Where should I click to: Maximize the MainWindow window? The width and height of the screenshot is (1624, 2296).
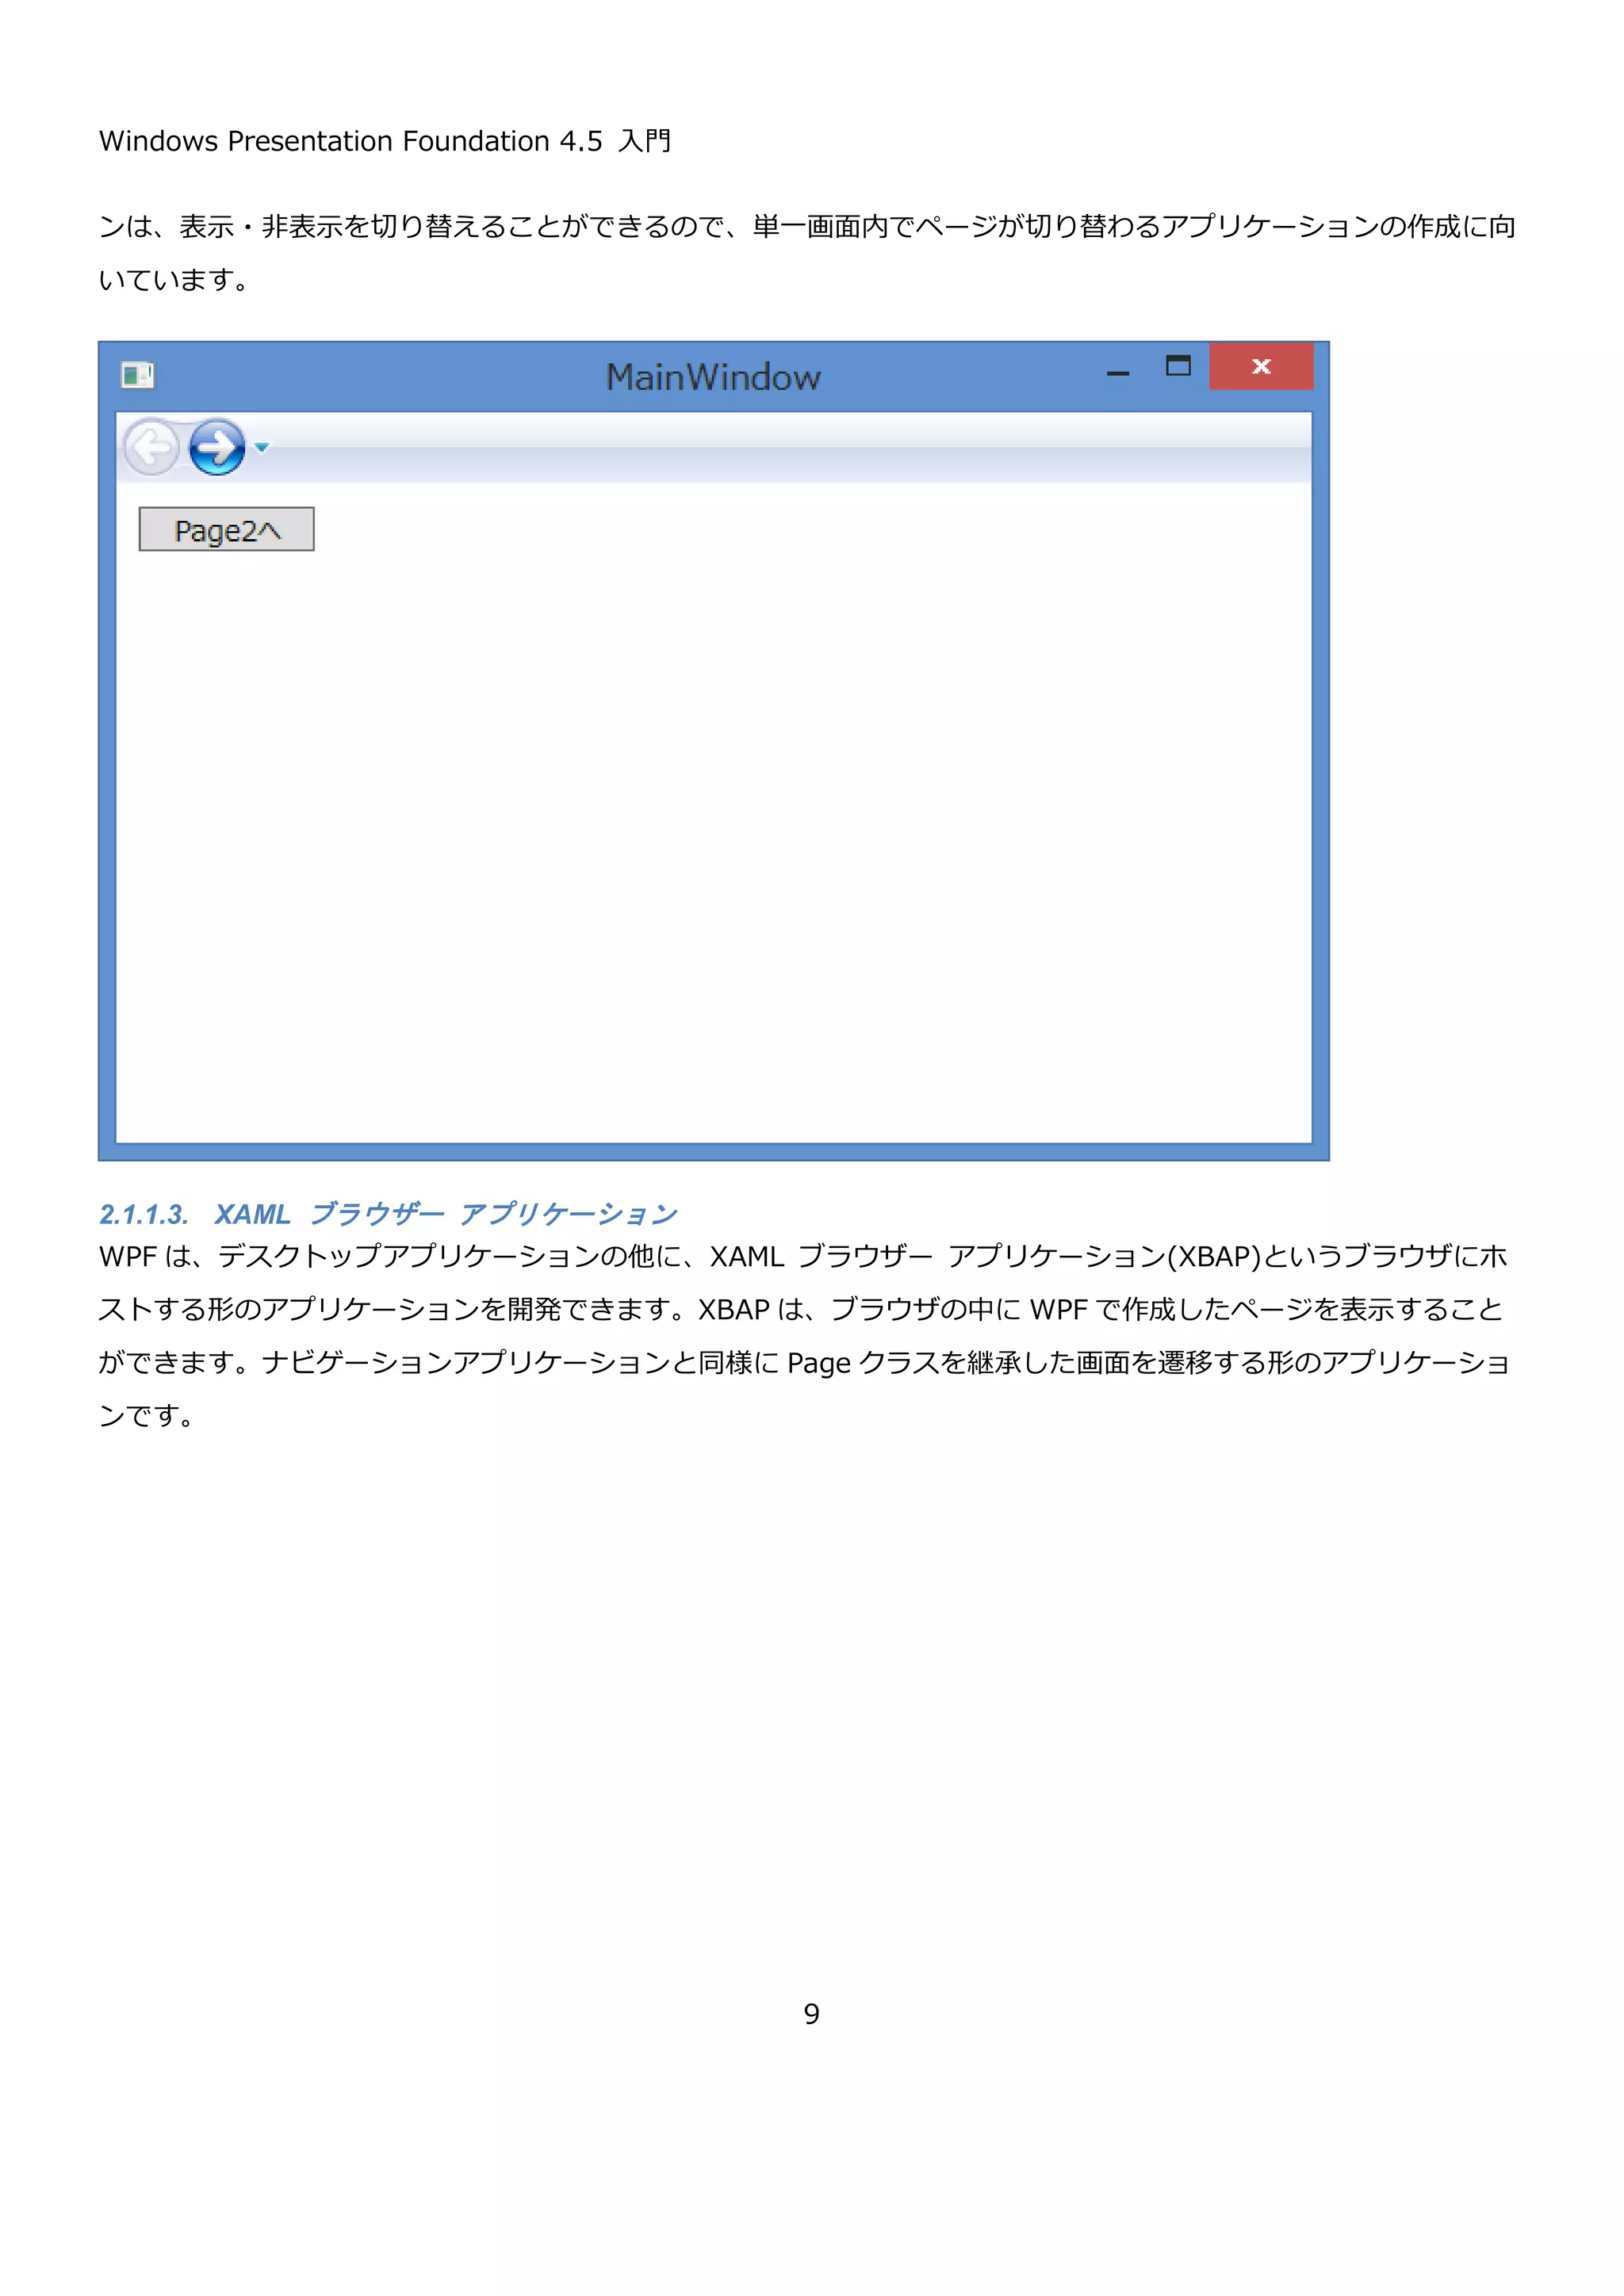(1178, 366)
